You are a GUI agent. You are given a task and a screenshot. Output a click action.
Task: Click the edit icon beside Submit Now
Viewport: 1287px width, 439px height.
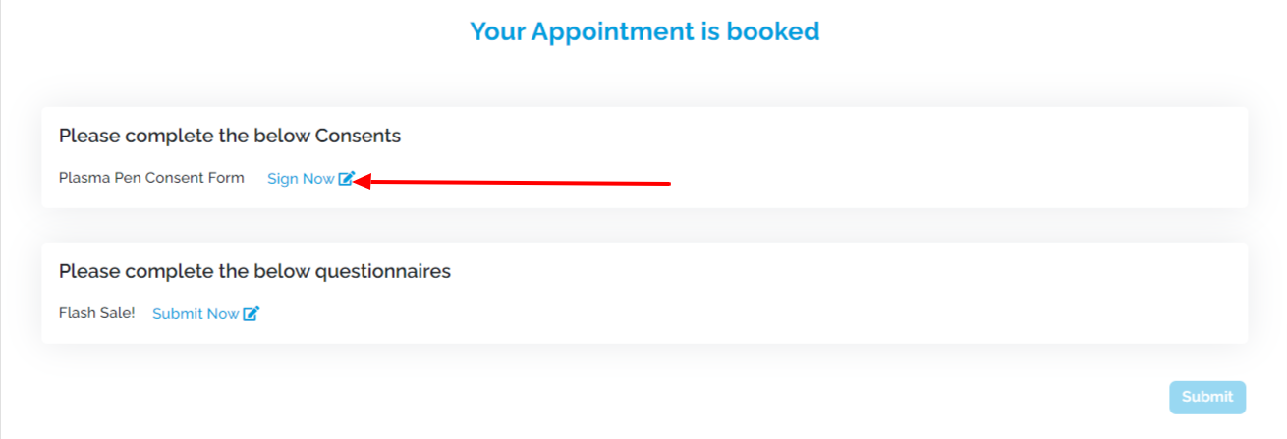(251, 314)
